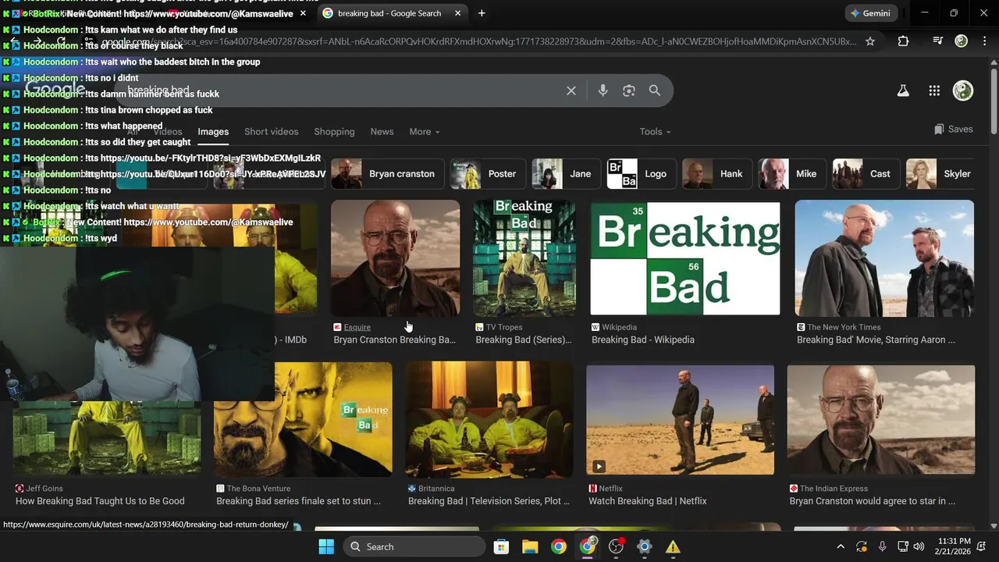Start voice search with the microphone icon
Viewport: 999px width, 562px height.
click(x=603, y=91)
